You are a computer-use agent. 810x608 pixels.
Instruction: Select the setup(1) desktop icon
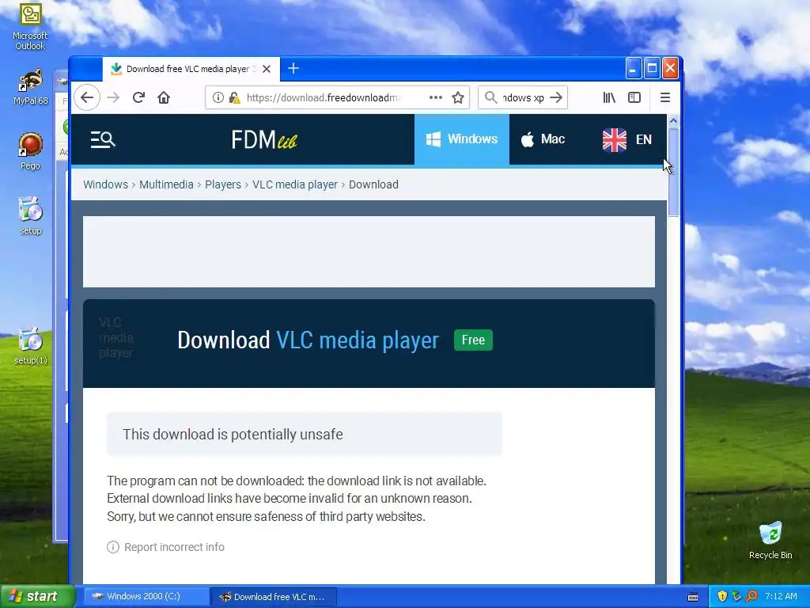[31, 346]
